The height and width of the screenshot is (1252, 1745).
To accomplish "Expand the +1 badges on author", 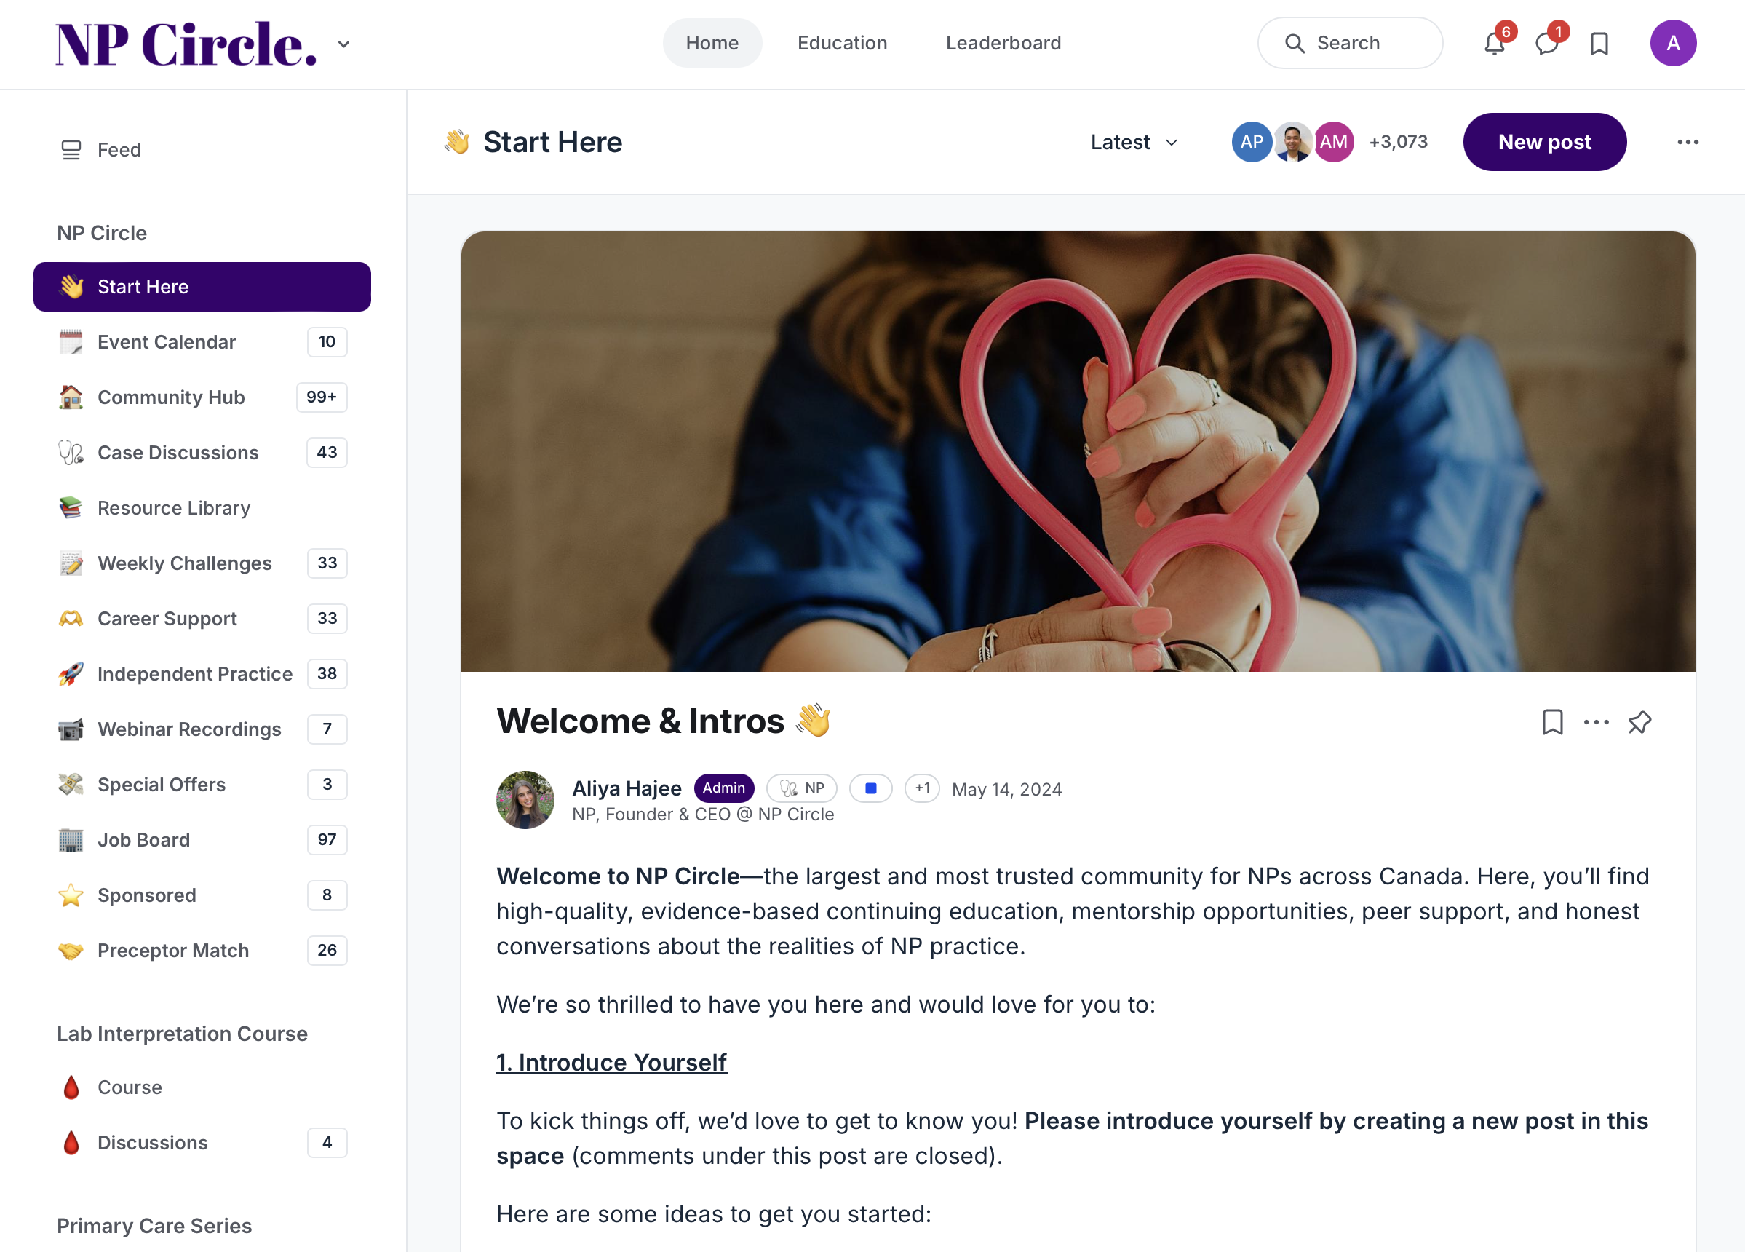I will (x=922, y=788).
